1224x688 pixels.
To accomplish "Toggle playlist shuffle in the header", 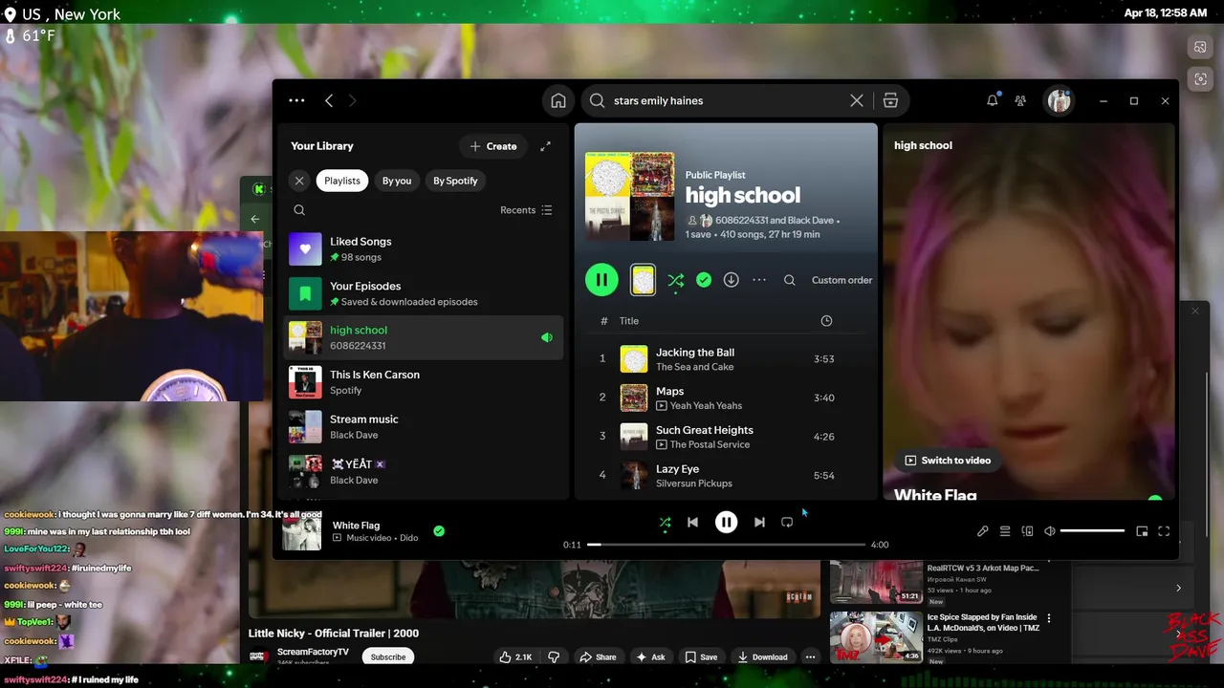I will pos(676,280).
